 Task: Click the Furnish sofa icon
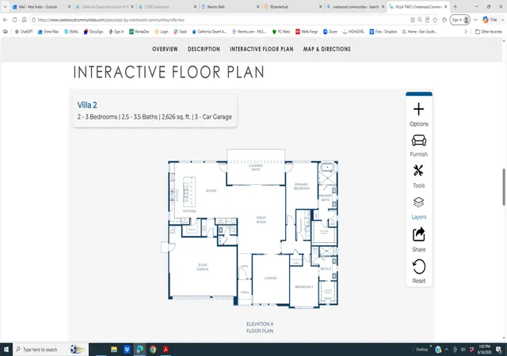(419, 141)
